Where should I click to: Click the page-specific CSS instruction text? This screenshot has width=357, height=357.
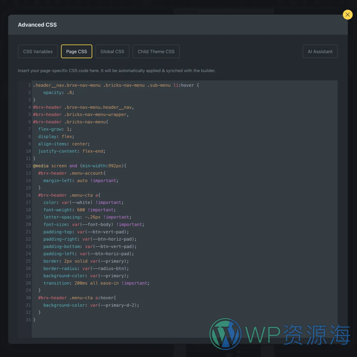point(117,71)
